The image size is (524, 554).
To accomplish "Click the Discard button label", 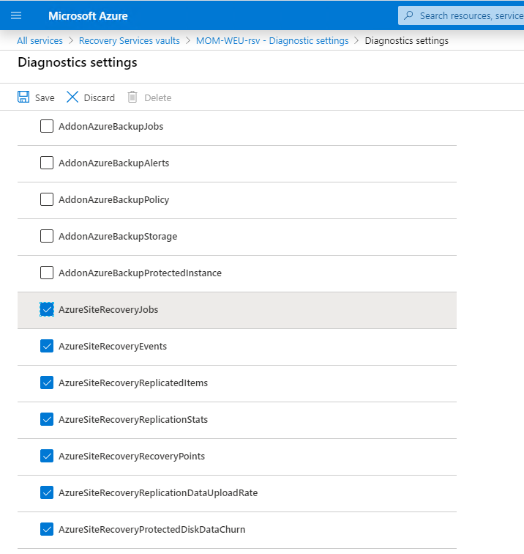I will [99, 98].
